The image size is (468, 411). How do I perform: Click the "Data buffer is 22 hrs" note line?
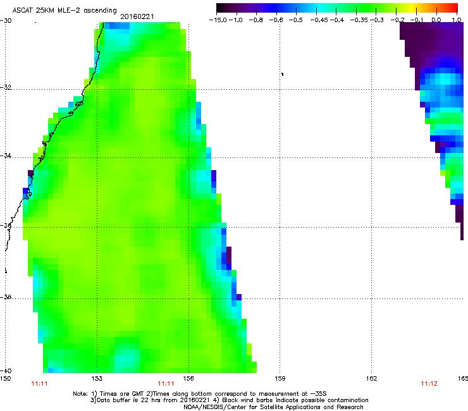tap(229, 400)
